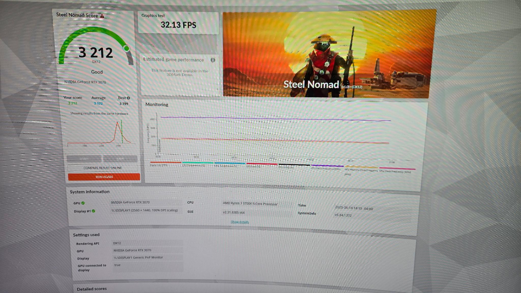Toggle the GPU Load legend series

(x=262, y=165)
